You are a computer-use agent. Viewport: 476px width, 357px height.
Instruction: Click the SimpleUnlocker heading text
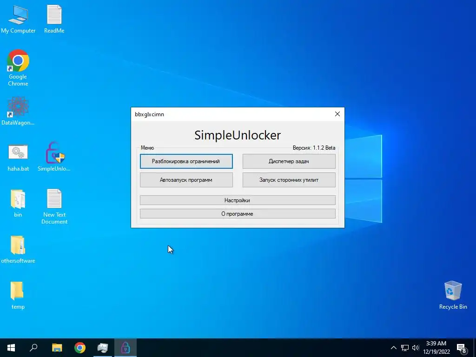pos(238,135)
